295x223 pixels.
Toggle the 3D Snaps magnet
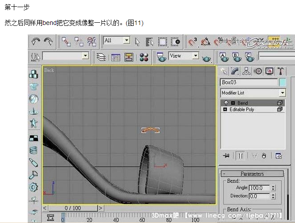(193, 42)
